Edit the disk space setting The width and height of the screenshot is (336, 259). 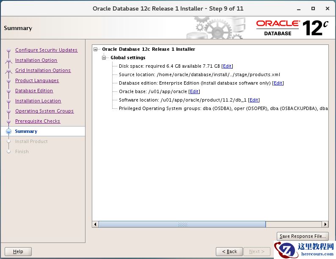click(x=227, y=66)
